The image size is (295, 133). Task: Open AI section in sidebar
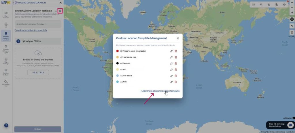pos(6,25)
